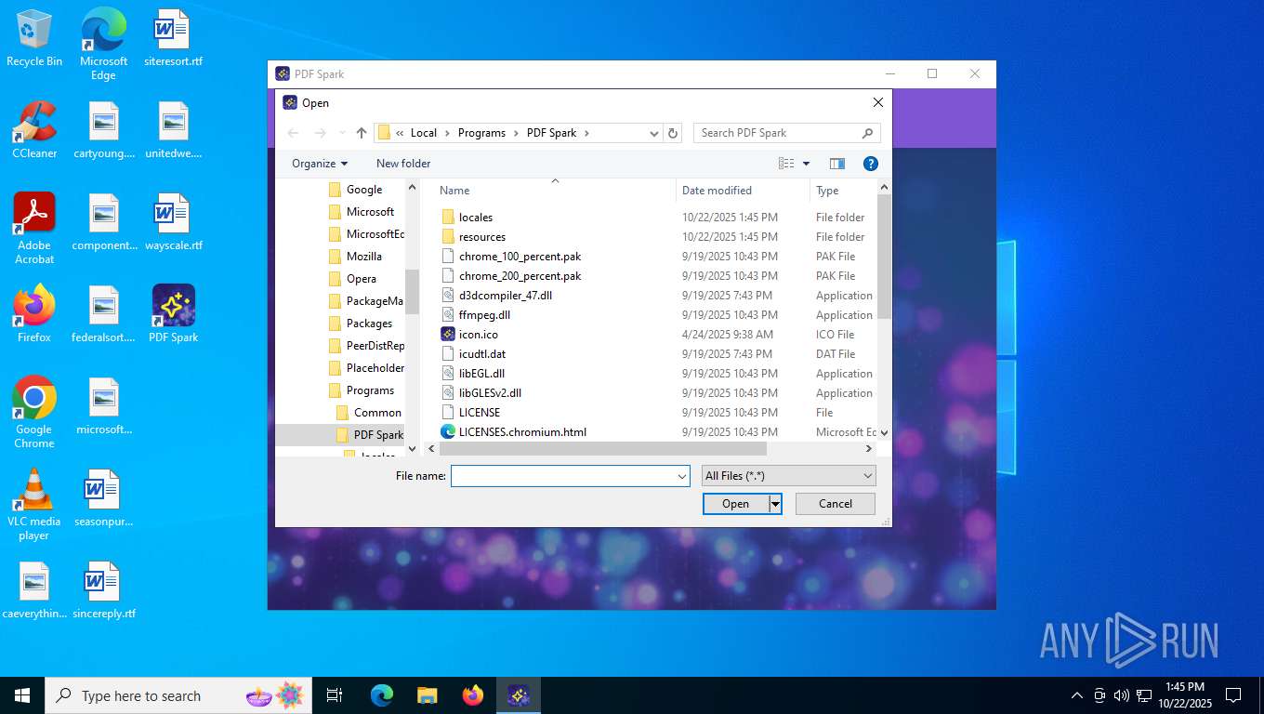Expand the address bar history dropdown
The height and width of the screenshot is (714, 1264).
pyautogui.click(x=655, y=133)
